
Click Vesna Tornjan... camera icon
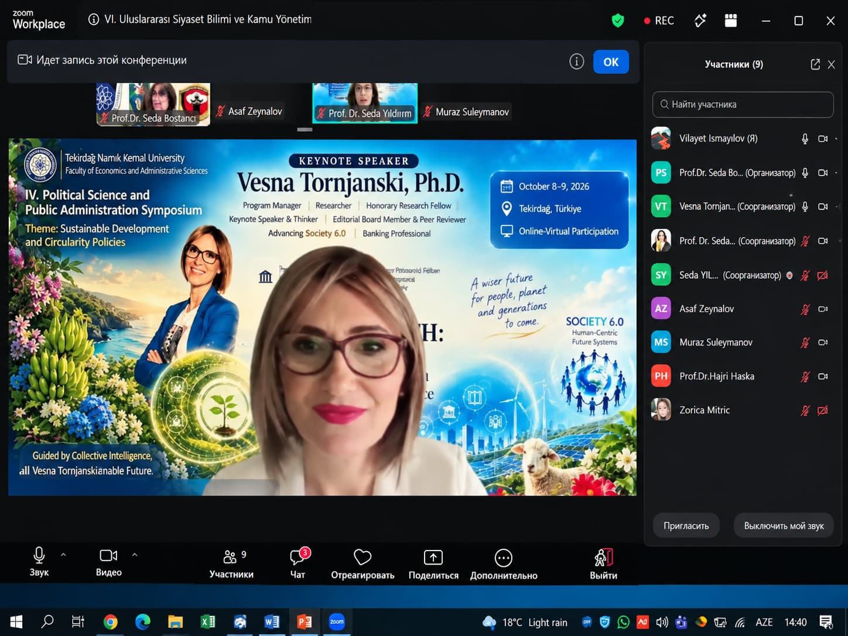click(x=823, y=207)
